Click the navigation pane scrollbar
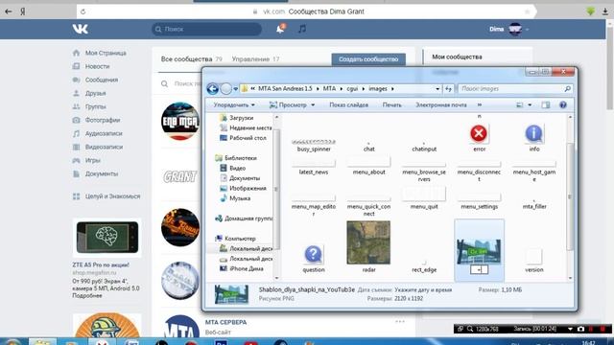 click(276, 189)
